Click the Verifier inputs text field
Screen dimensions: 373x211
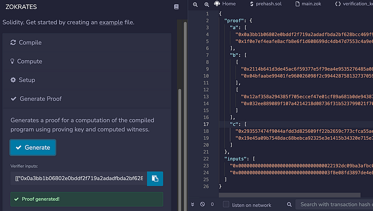(79, 179)
